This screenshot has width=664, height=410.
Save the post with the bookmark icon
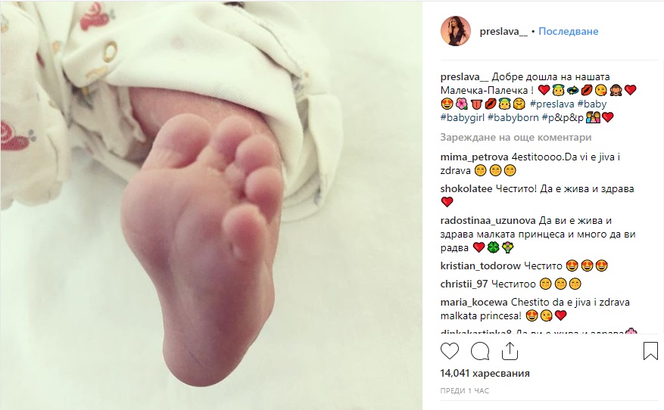click(650, 351)
